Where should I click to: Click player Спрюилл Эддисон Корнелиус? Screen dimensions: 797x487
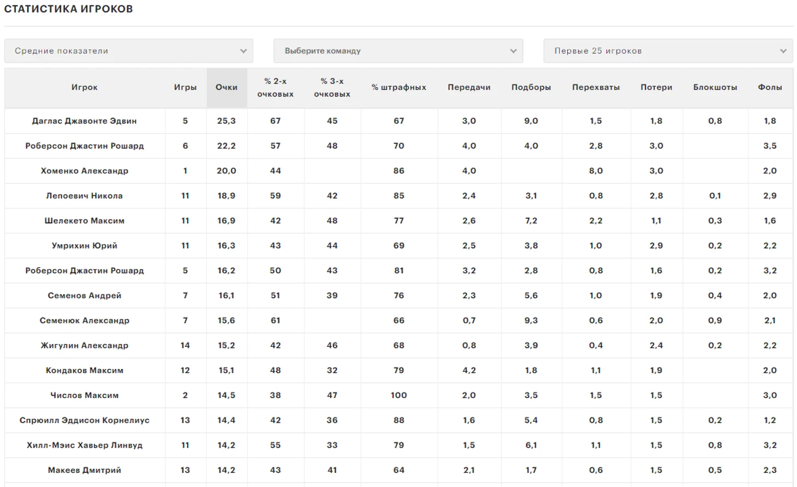[x=85, y=420]
